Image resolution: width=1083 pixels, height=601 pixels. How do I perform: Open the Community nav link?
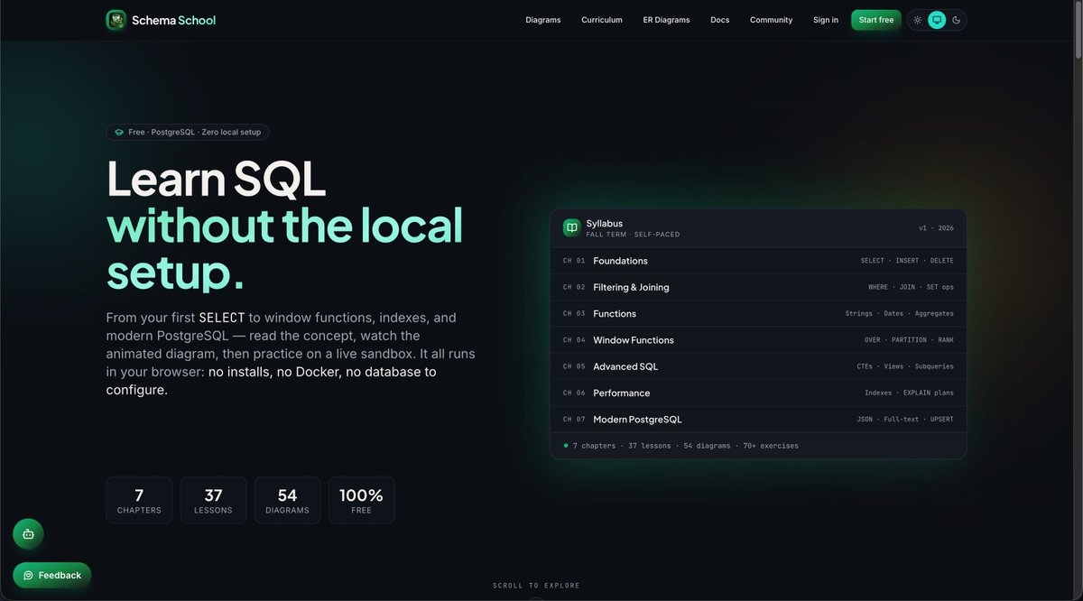772,20
